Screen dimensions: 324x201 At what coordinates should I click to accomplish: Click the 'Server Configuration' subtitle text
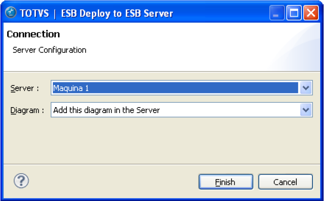[x=49, y=50]
